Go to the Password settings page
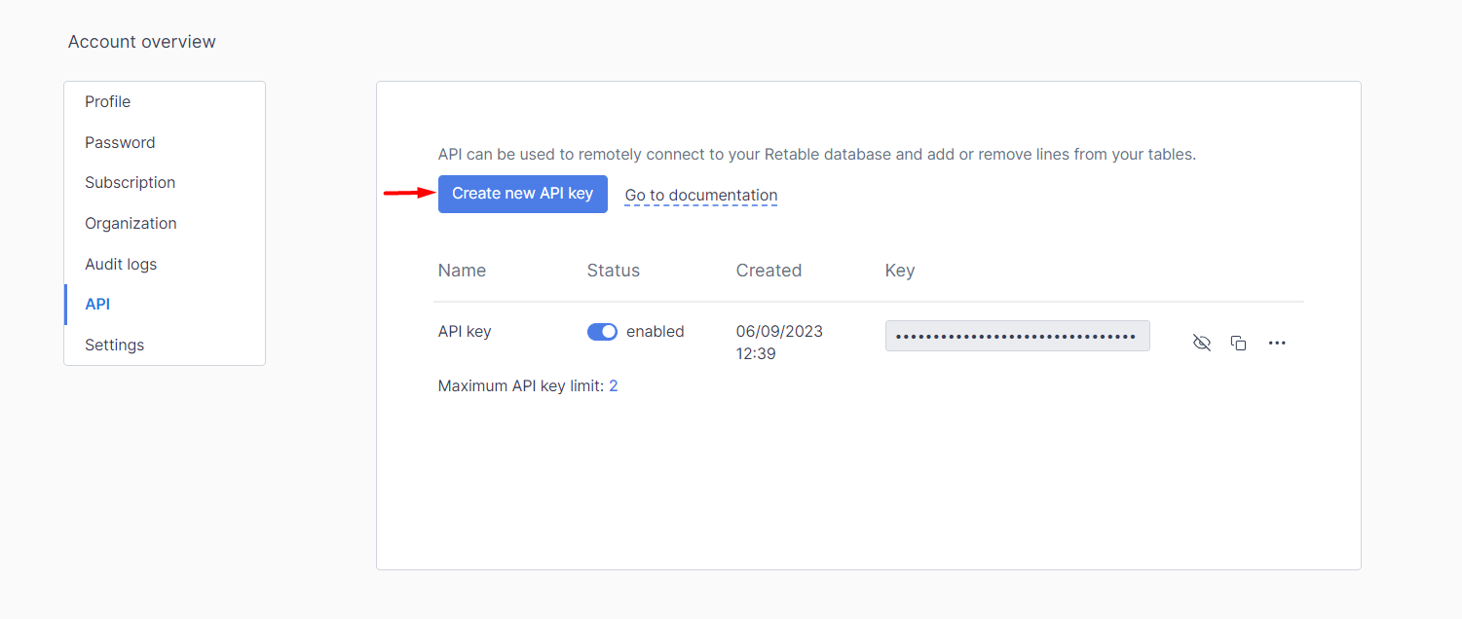The width and height of the screenshot is (1462, 619). pos(120,143)
